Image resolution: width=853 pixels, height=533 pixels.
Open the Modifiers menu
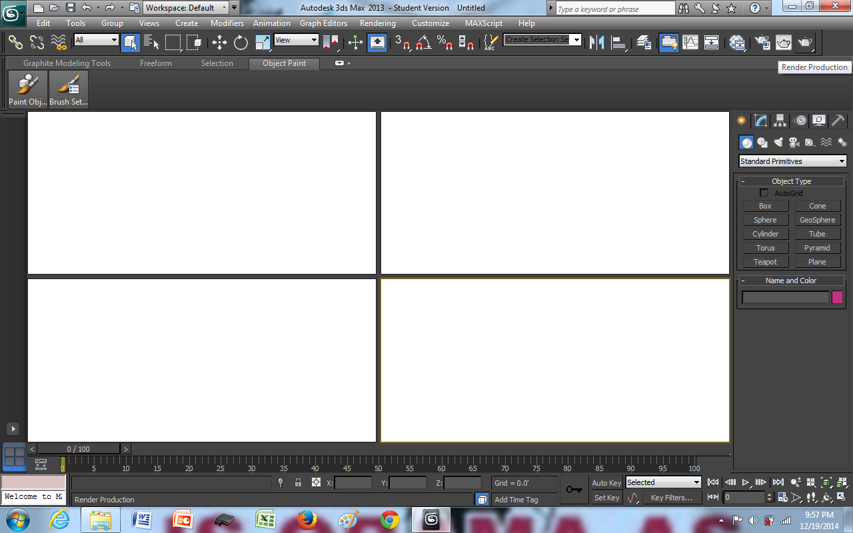coord(227,23)
